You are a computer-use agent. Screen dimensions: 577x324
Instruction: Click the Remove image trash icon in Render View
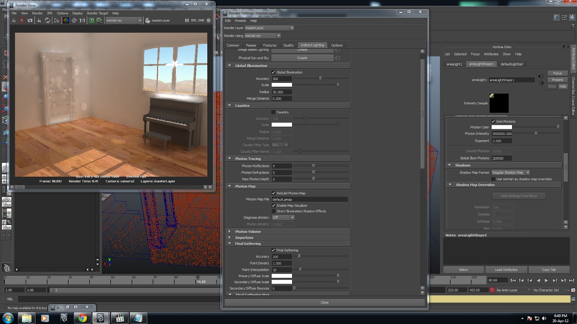pyautogui.click(x=99, y=21)
